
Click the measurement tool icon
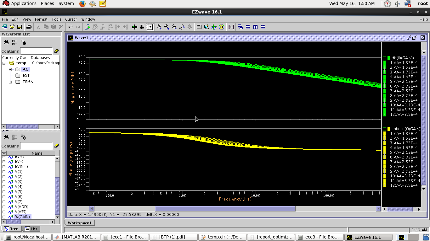207,27
